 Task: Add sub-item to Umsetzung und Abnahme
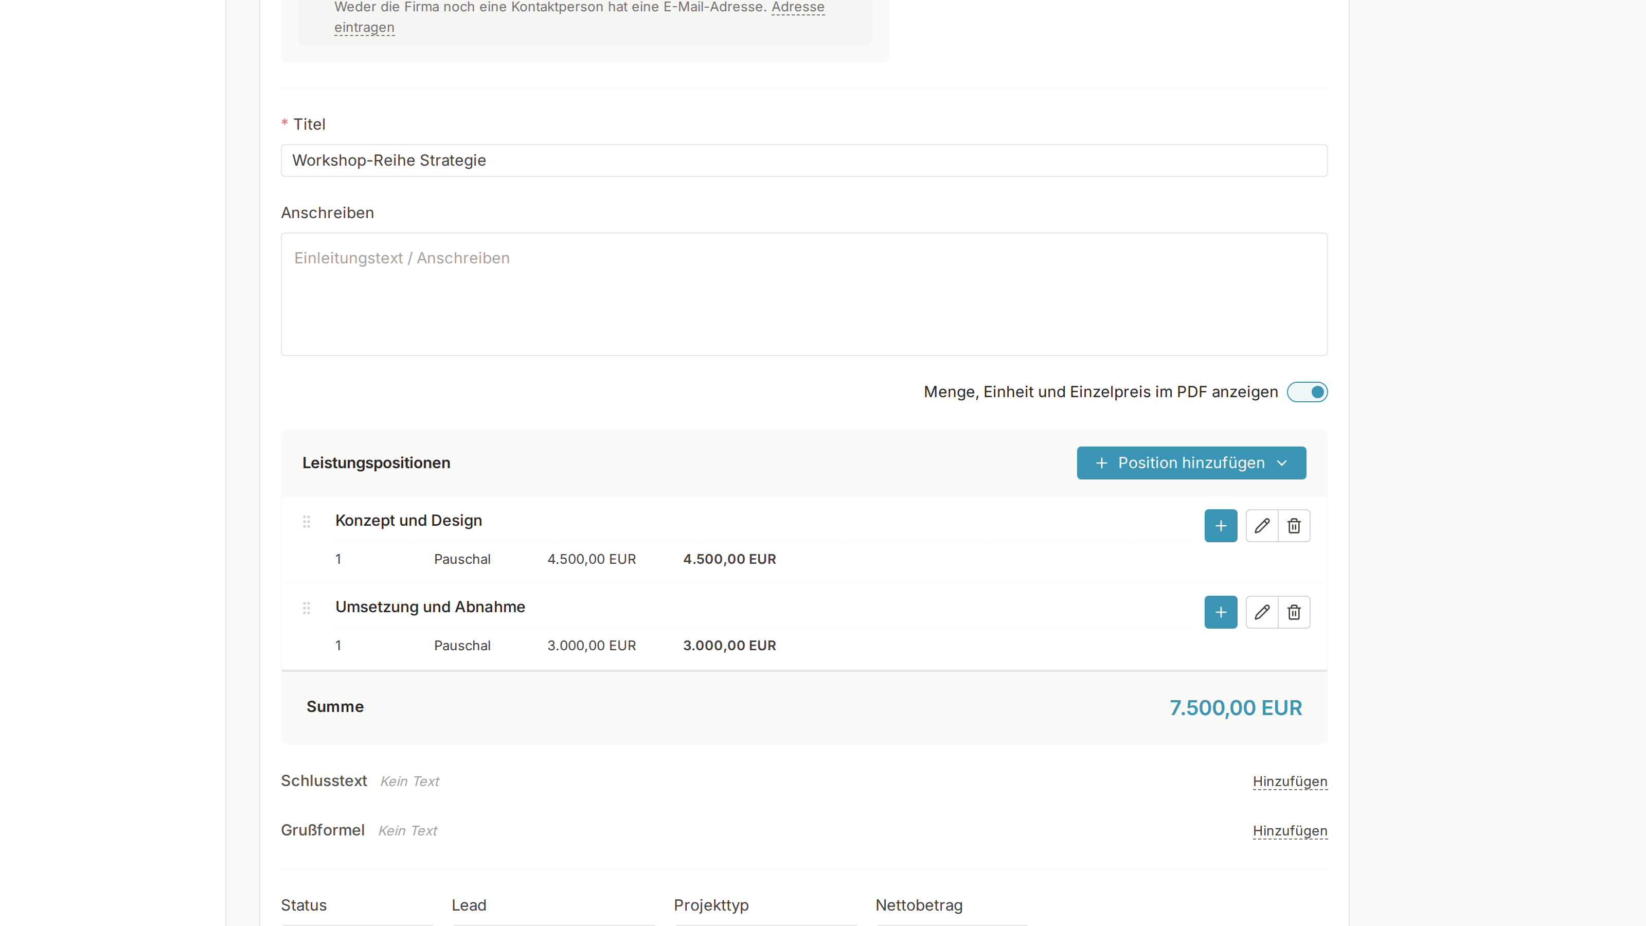(1221, 612)
